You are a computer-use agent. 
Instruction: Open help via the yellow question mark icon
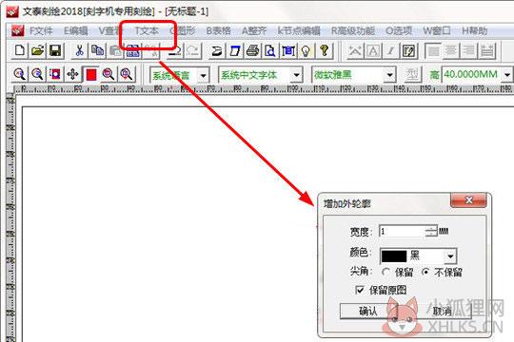(x=324, y=50)
